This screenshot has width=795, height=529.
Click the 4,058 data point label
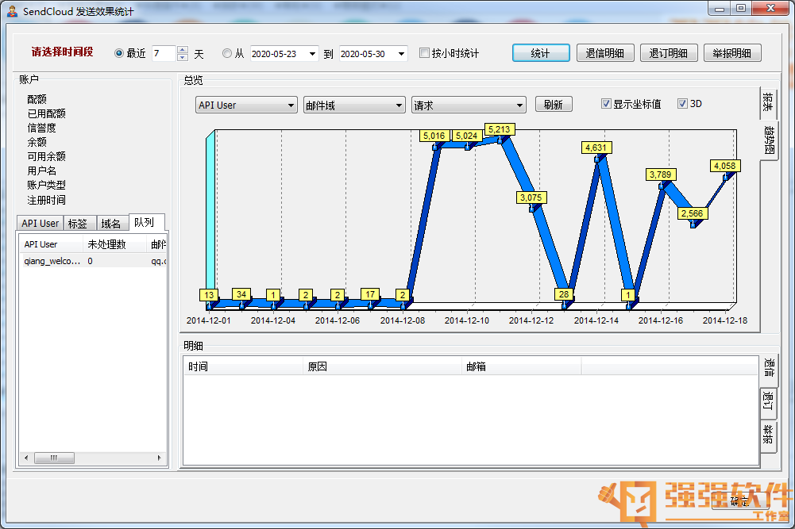[725, 166]
